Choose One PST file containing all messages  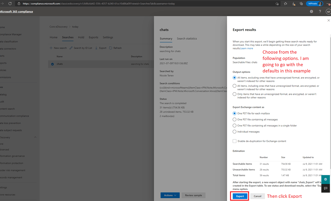click(x=234, y=120)
